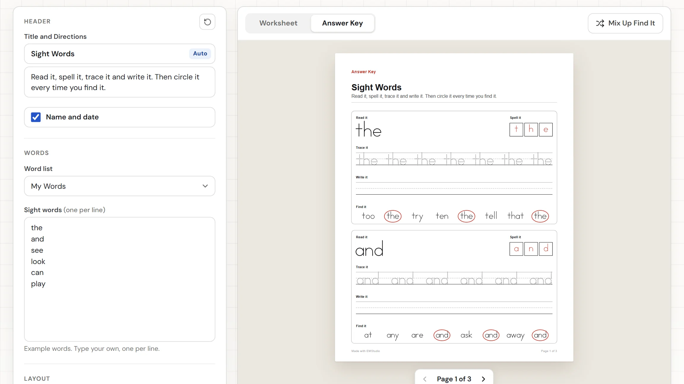The height and width of the screenshot is (384, 684).
Task: Click the word 'ask' in Find it row
Action: [466, 335]
